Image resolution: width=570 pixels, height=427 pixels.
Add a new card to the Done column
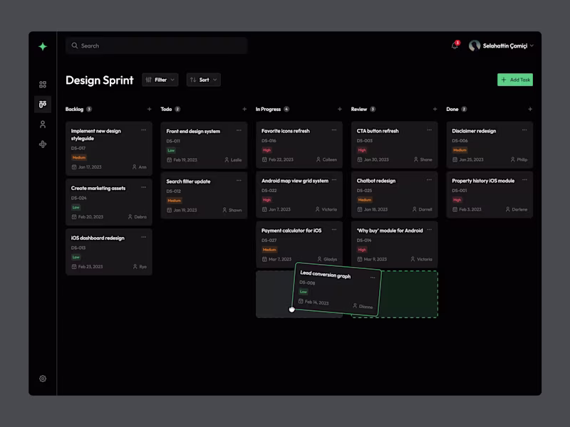click(530, 109)
